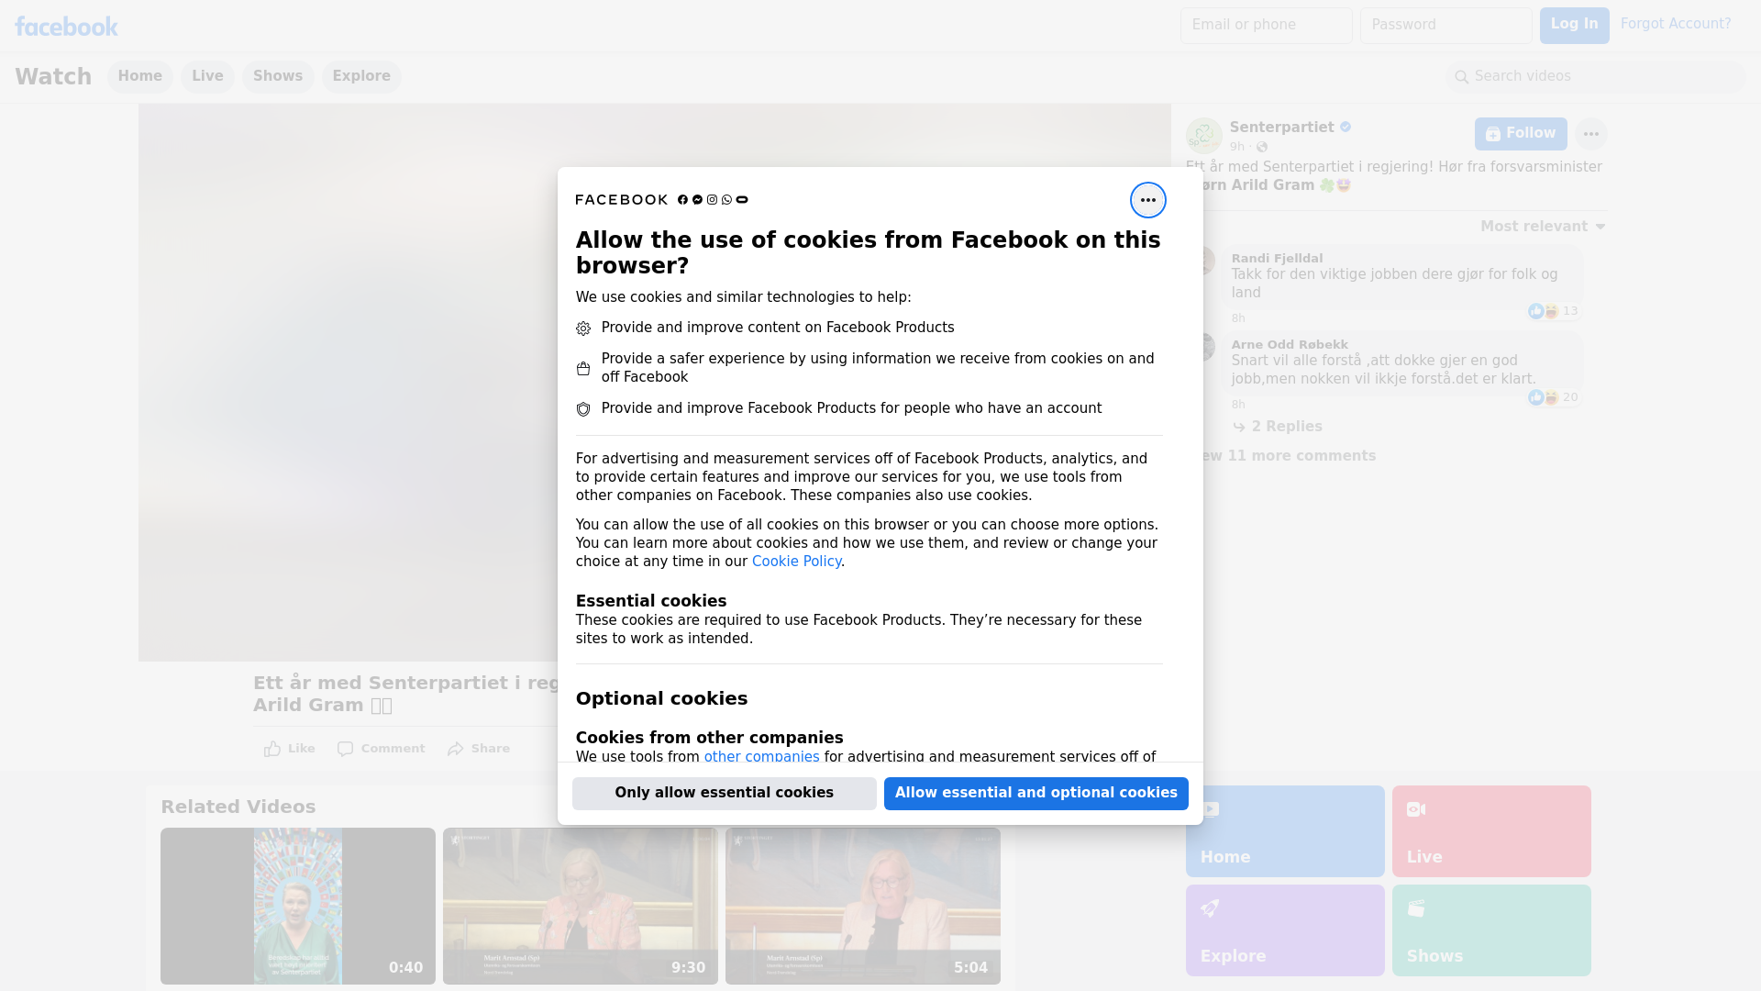Open the related video lasting 9:30
This screenshot has height=991, width=1761.
(x=581, y=906)
